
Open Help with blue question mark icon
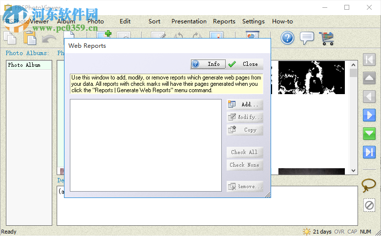point(287,38)
